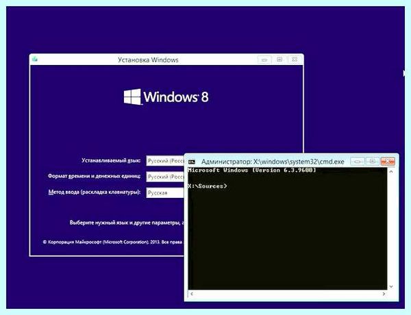Viewport: 411px width, 315px height.
Task: Click the cmd.exe icon in the command prompt title bar
Action: 192,162
